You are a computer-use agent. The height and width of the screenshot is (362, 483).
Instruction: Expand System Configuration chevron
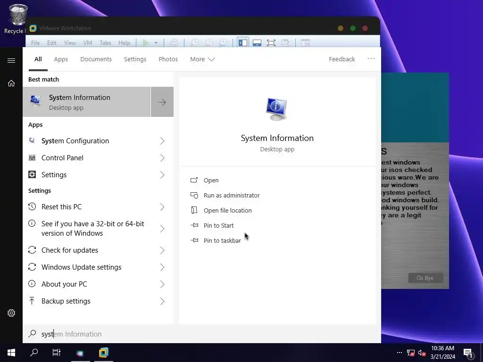pyautogui.click(x=162, y=141)
